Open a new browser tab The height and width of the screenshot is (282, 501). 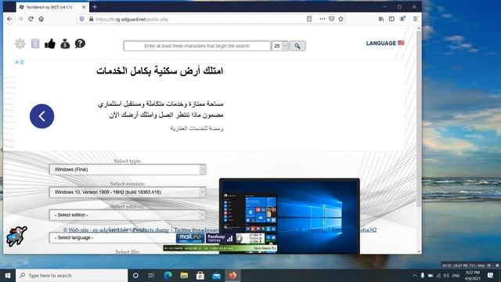pyautogui.click(x=95, y=7)
